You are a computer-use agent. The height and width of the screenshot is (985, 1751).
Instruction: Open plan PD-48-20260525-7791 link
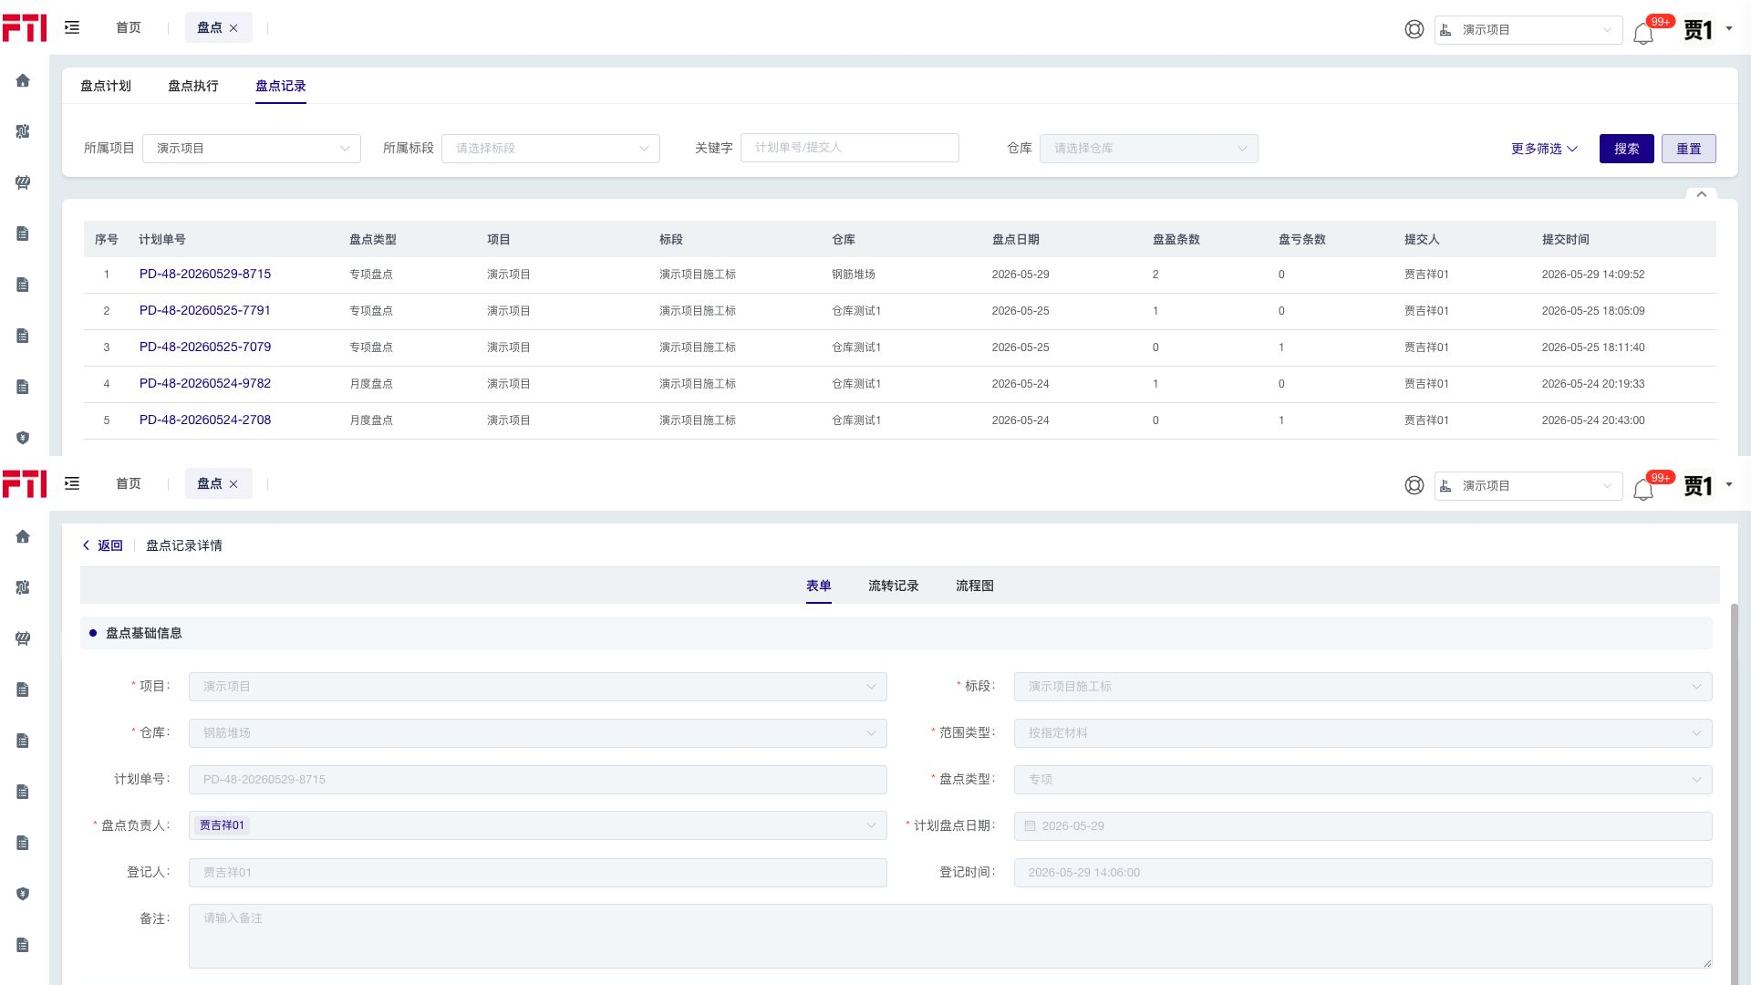205,310
